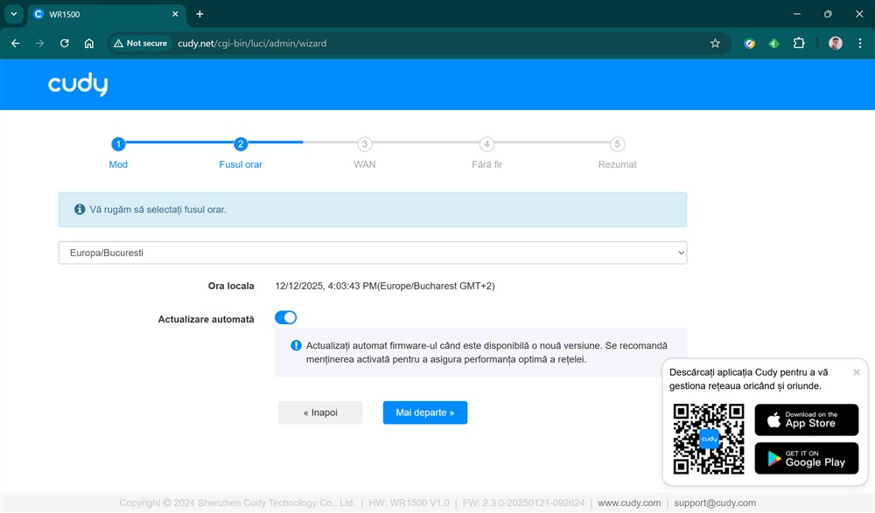The height and width of the screenshot is (513, 875).
Task: Click the Google Play download badge
Action: (x=806, y=458)
